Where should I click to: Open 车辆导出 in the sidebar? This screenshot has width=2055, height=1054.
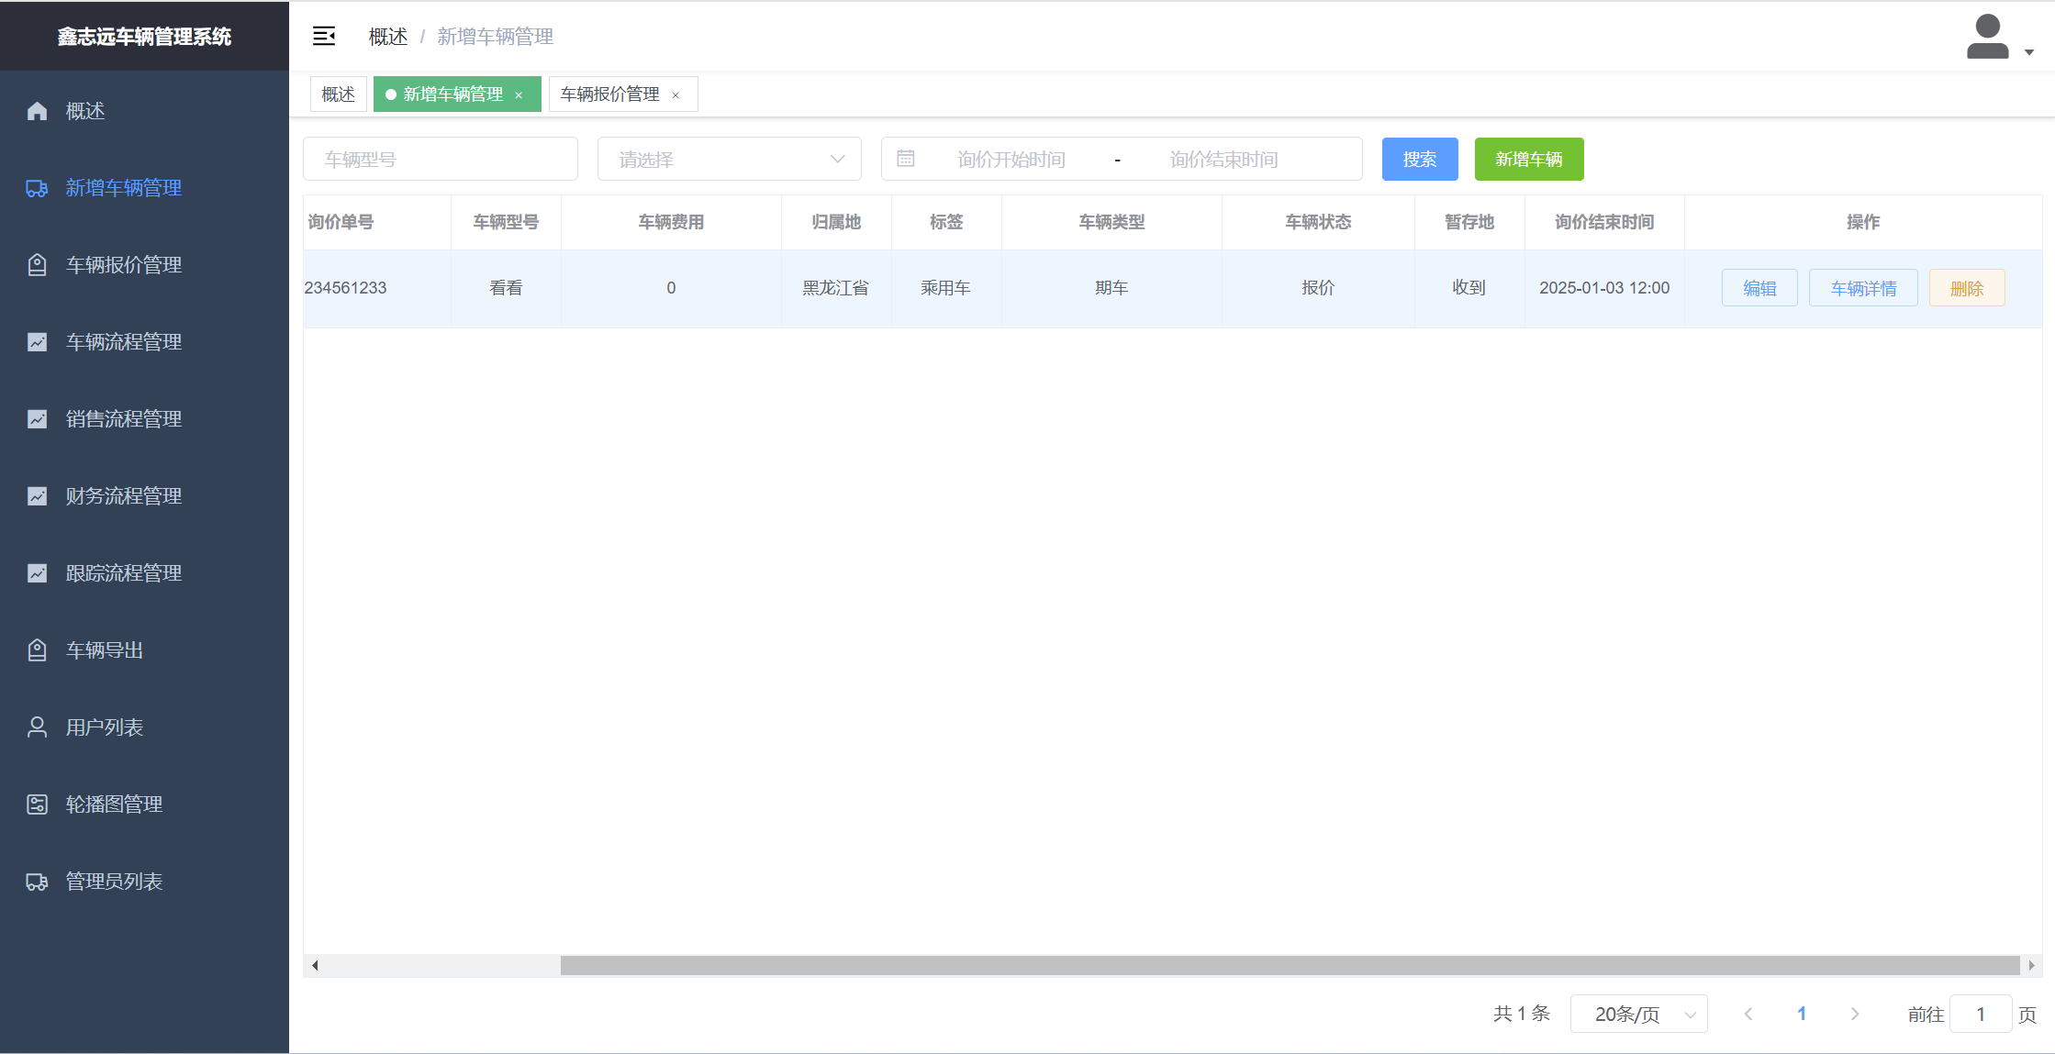pyautogui.click(x=145, y=650)
